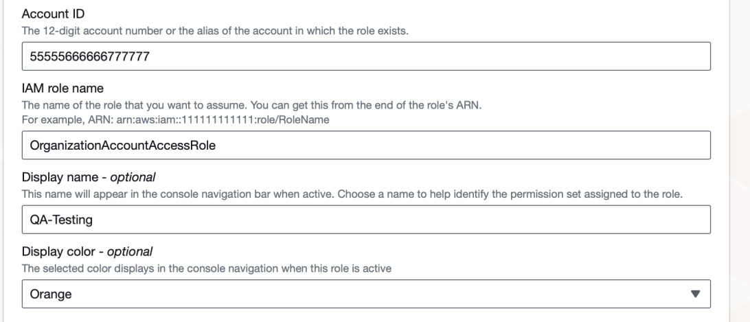This screenshot has height=322, width=750.
Task: Click the selected color description text
Action: 206,269
